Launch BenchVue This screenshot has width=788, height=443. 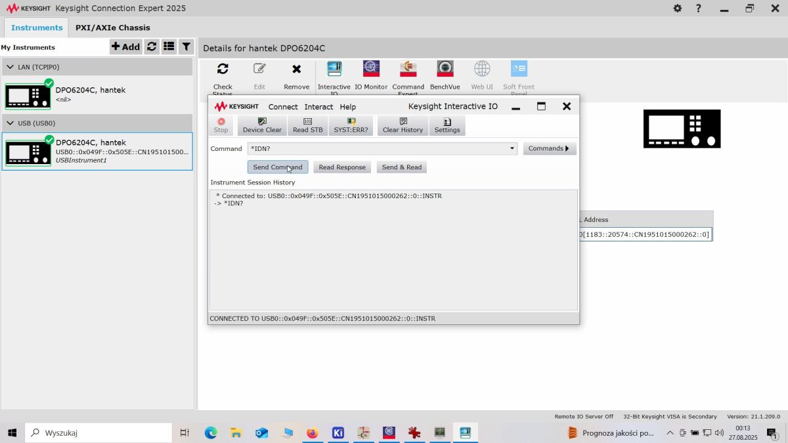tap(445, 76)
